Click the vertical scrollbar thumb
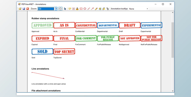 (x=173, y=40)
